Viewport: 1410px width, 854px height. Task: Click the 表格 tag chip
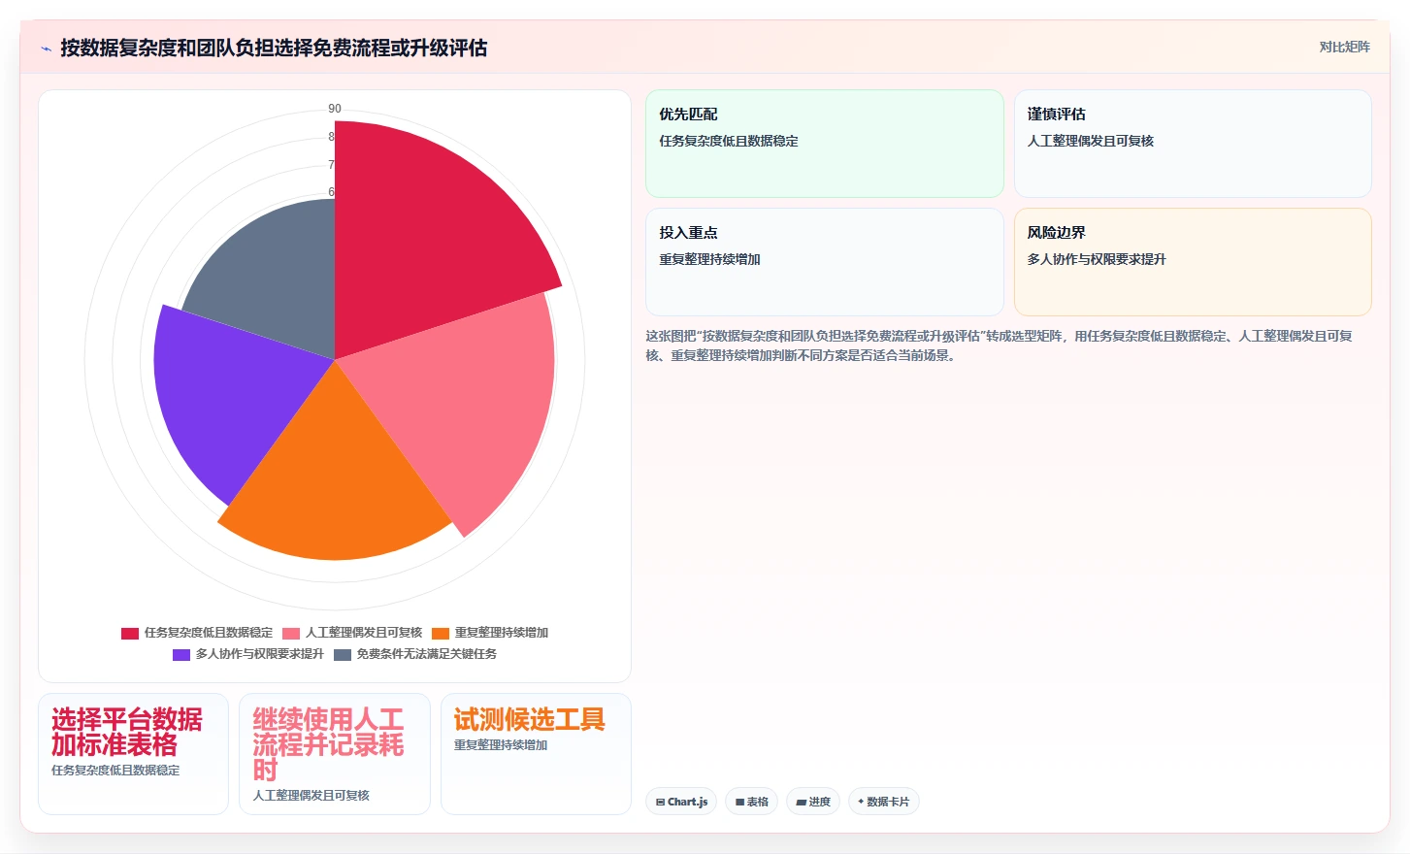(752, 802)
